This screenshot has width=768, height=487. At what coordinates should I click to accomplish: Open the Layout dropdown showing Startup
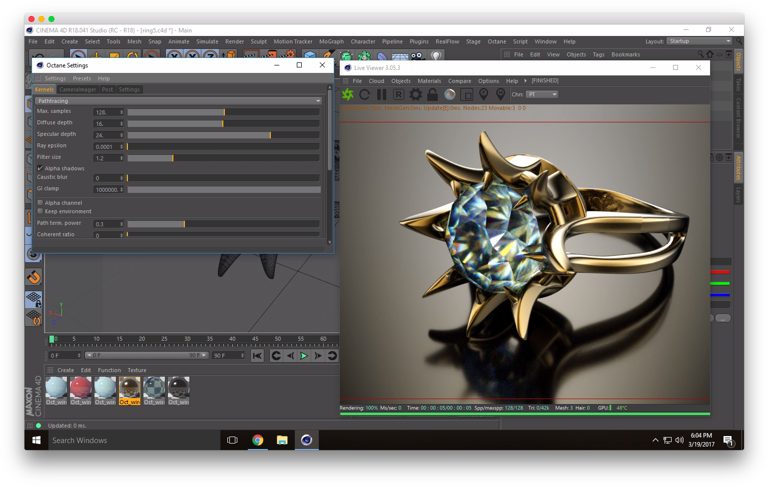(699, 41)
